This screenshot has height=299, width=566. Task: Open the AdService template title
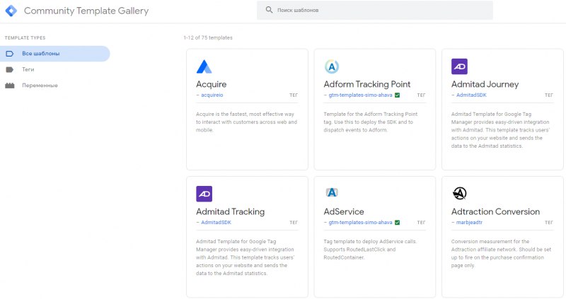tap(344, 212)
